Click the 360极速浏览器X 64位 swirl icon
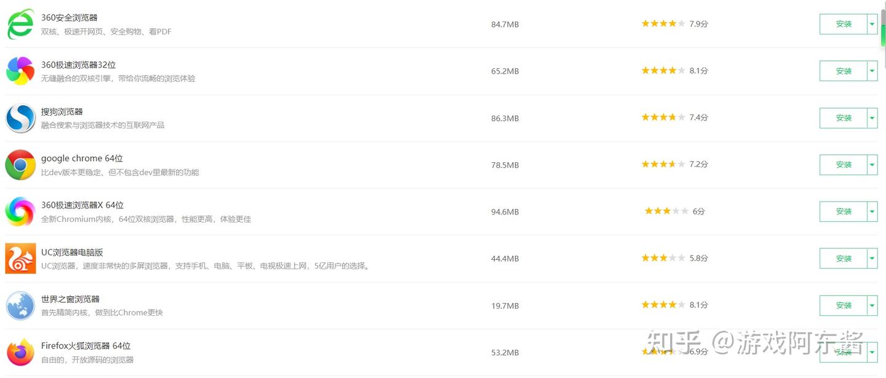 pos(20,211)
